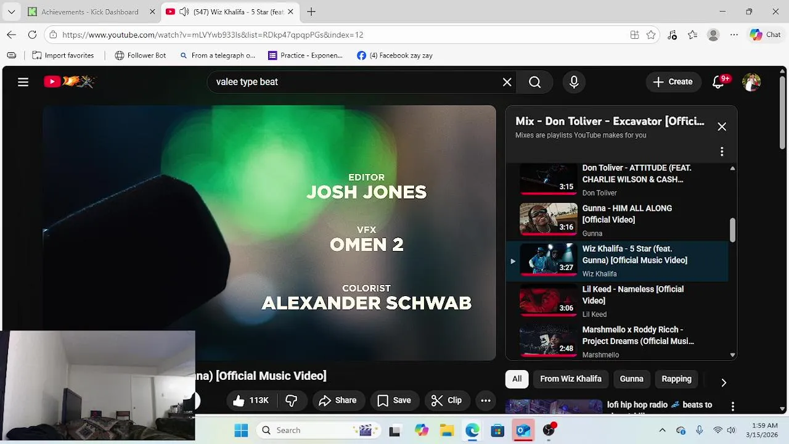This screenshot has height=444, width=789.
Task: Open the YouTube guide hamburger menu
Action: click(x=23, y=82)
